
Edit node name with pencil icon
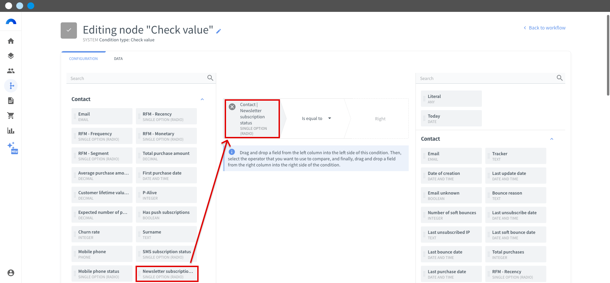click(219, 31)
